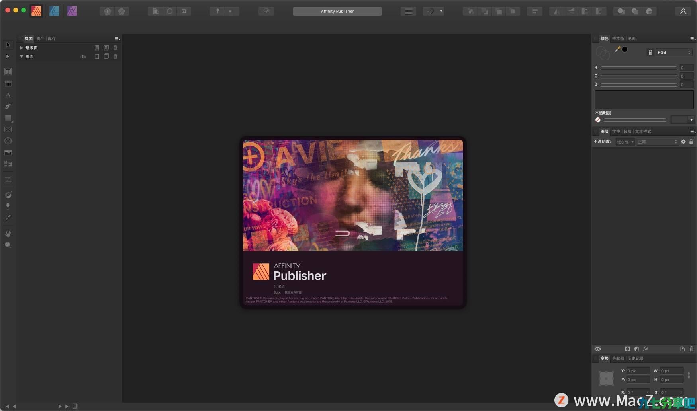Open the 正常 blend mode dropdown
The height and width of the screenshot is (411, 697).
point(657,142)
